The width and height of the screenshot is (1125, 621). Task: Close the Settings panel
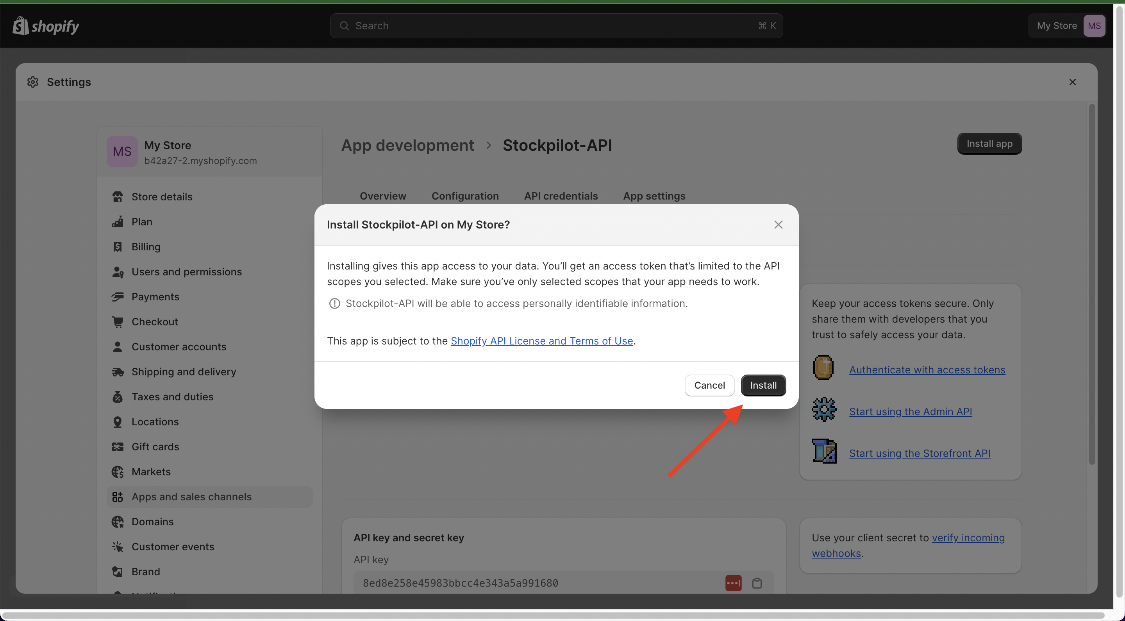tap(1072, 82)
